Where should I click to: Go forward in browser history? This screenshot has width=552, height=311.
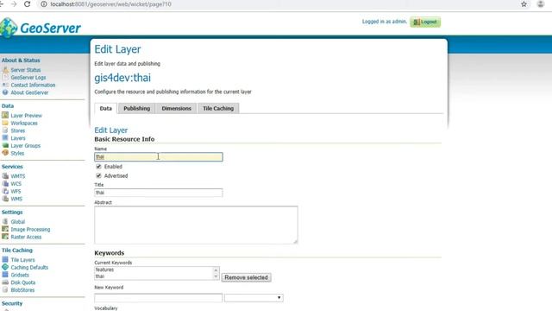click(x=14, y=4)
